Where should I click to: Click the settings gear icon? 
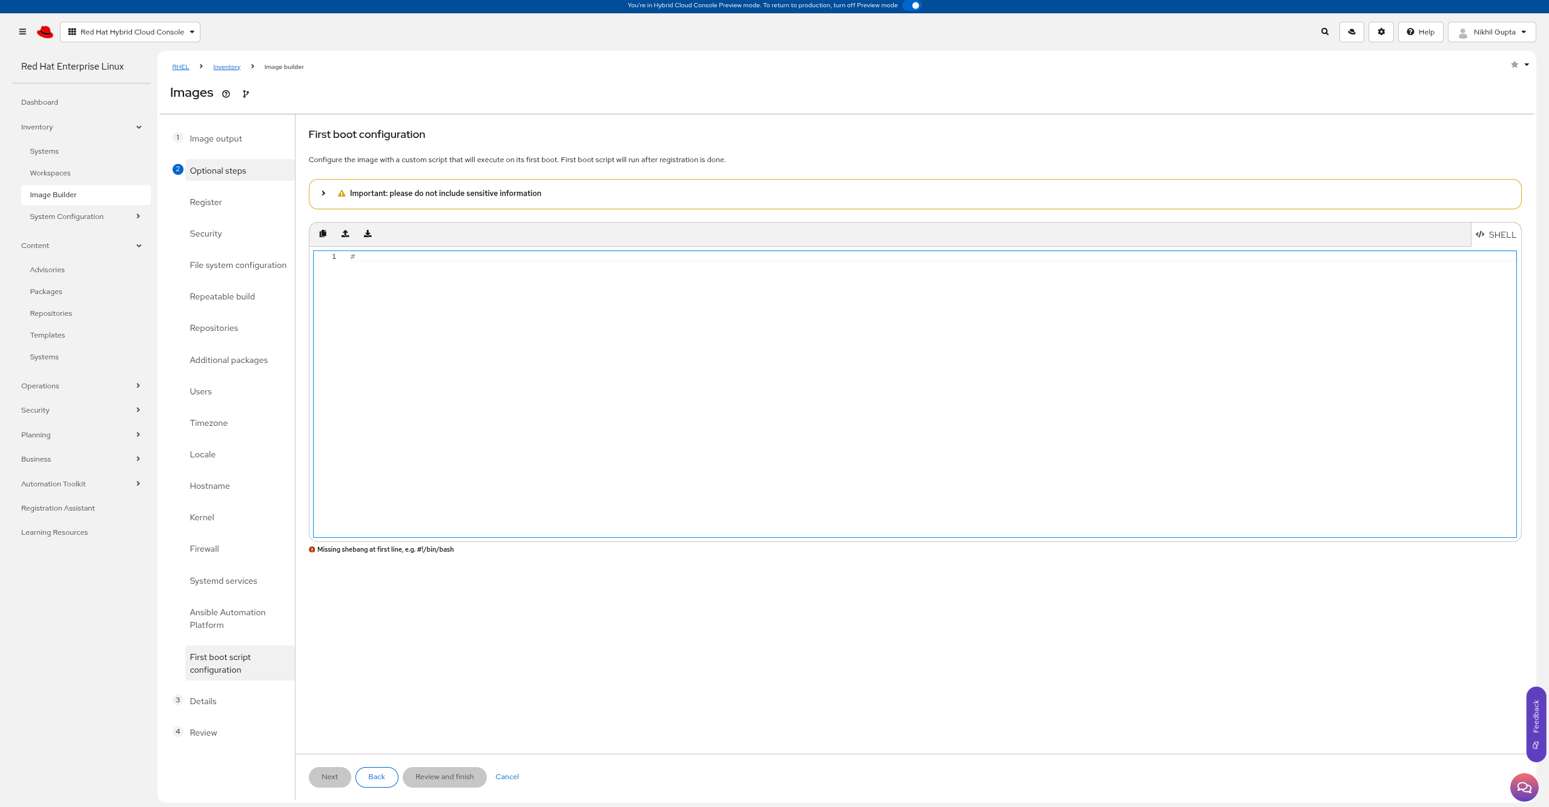click(x=1381, y=32)
